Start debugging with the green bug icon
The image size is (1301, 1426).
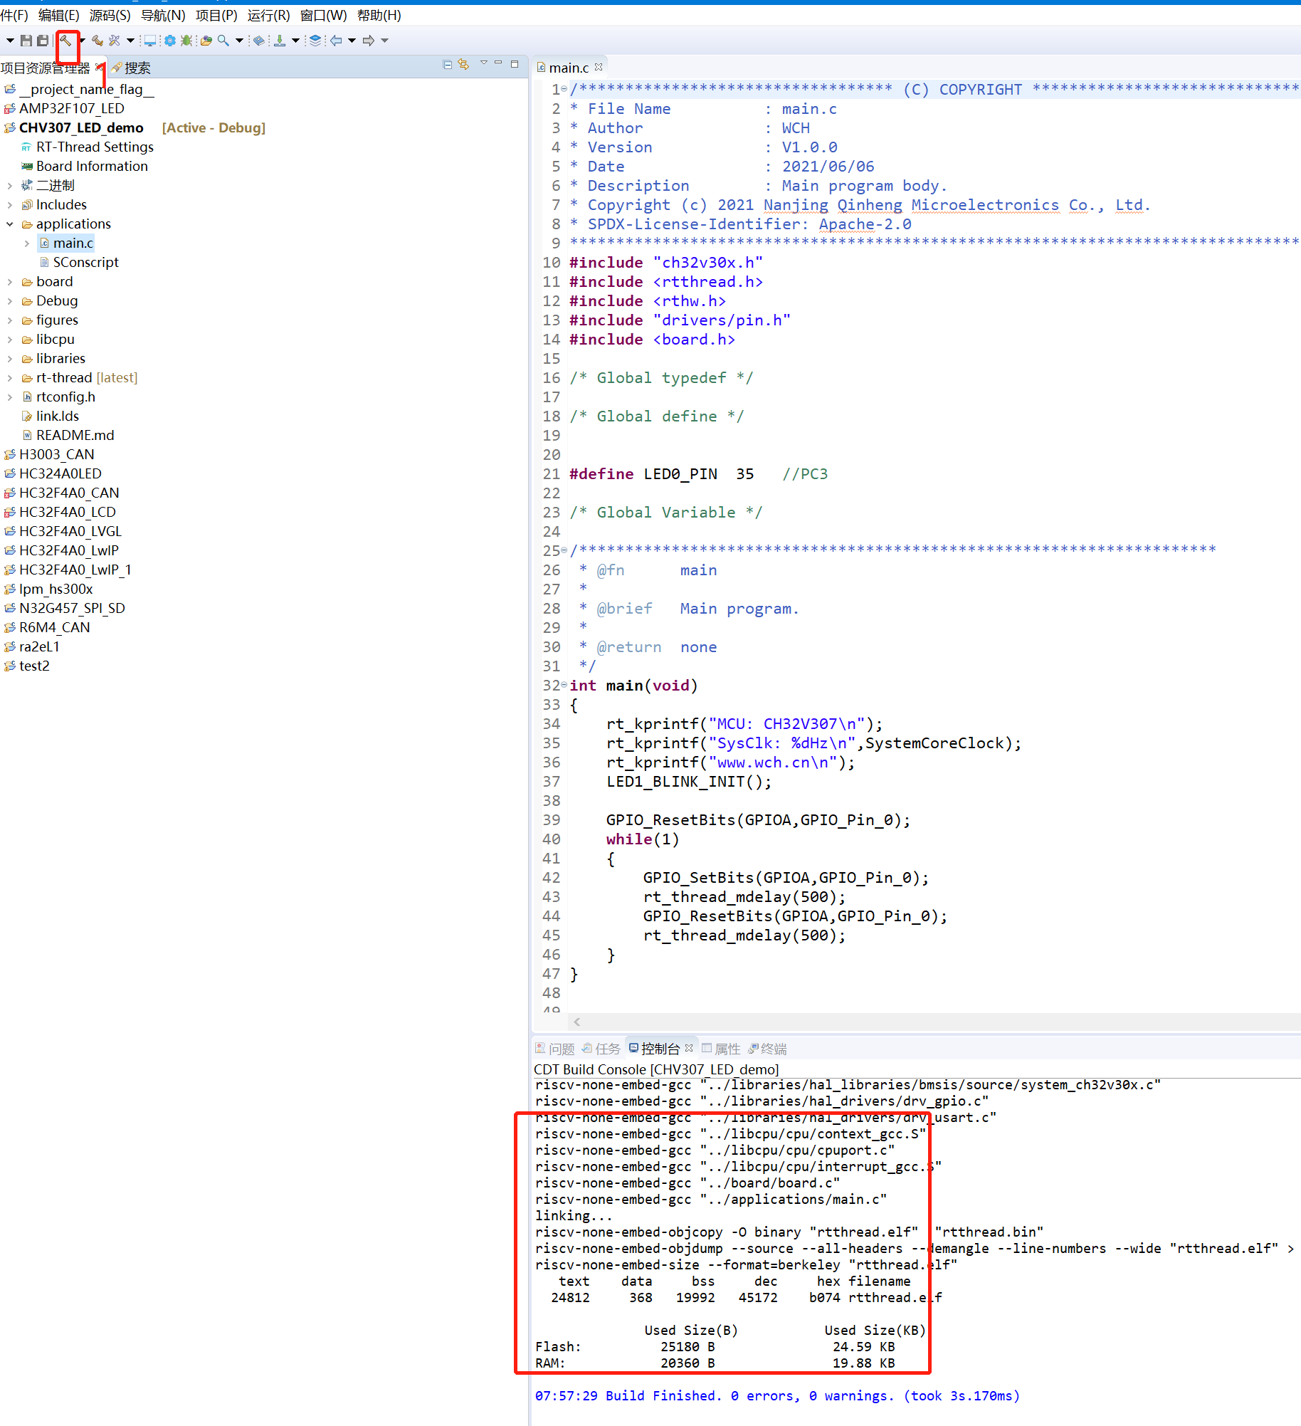(x=186, y=41)
